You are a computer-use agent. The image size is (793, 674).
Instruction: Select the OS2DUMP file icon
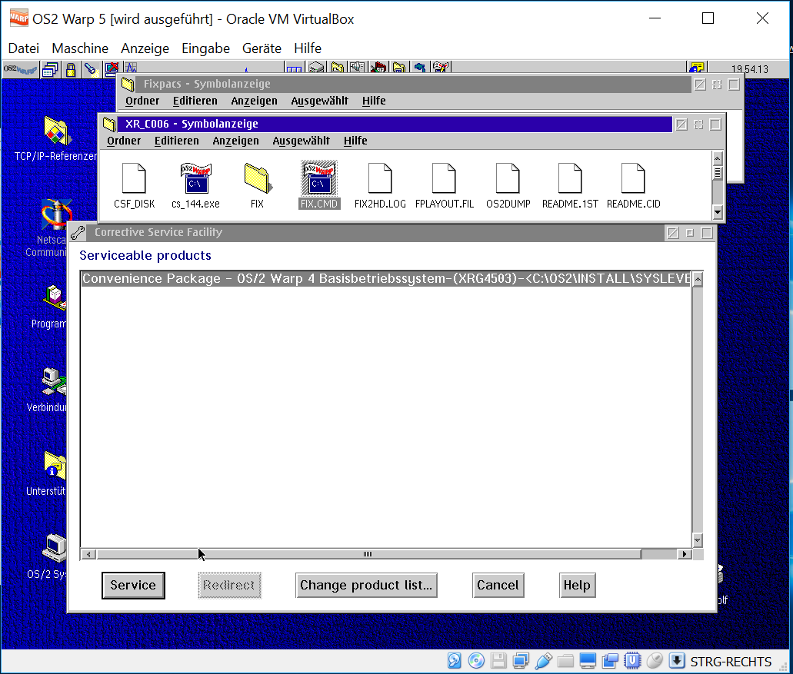pos(508,178)
